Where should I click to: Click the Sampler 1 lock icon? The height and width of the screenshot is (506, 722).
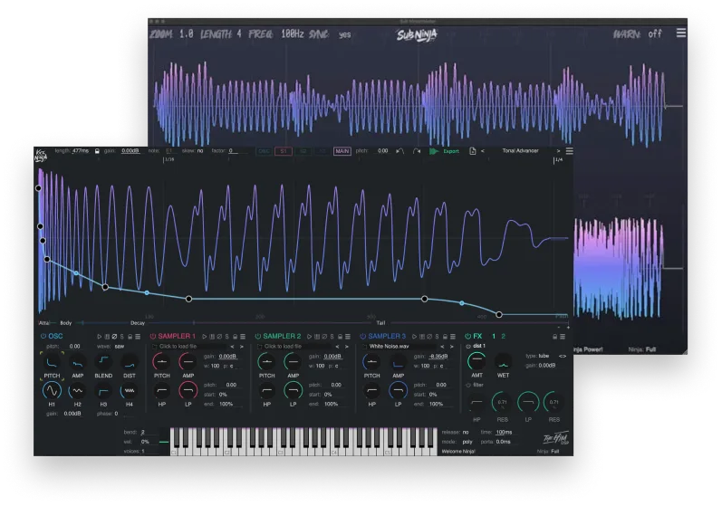coord(235,337)
